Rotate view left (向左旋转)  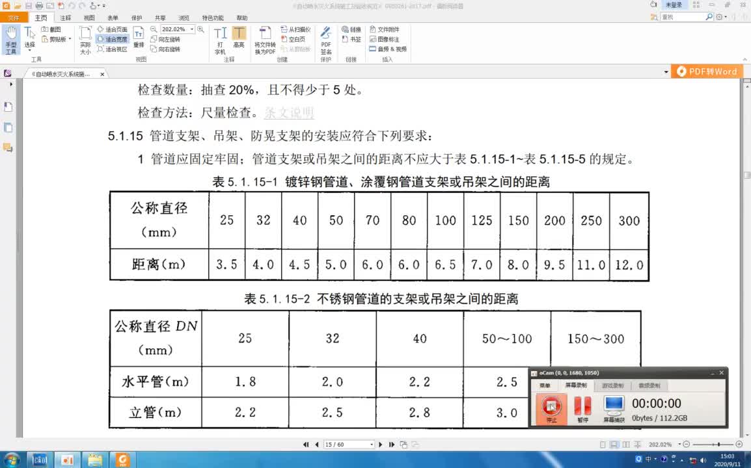click(x=165, y=39)
